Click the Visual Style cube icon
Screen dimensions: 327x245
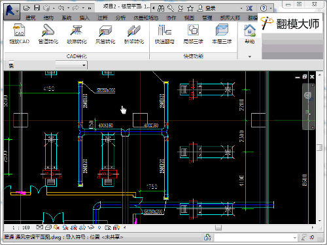coord(48,227)
